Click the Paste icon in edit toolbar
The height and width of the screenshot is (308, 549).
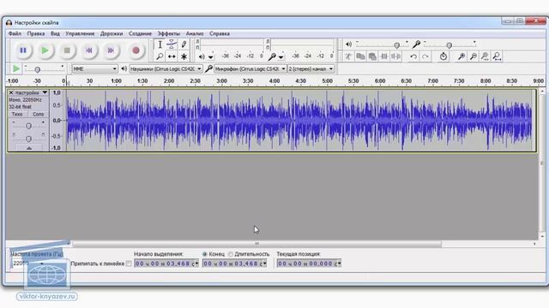[372, 56]
